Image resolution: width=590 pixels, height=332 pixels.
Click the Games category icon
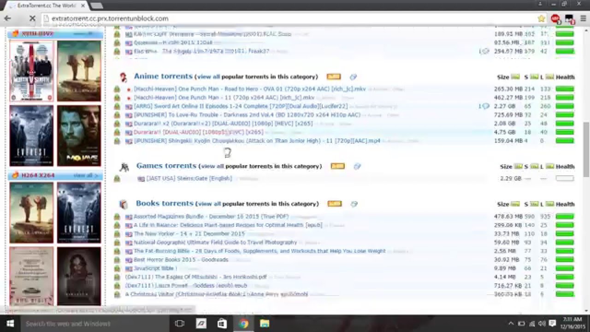coord(124,167)
